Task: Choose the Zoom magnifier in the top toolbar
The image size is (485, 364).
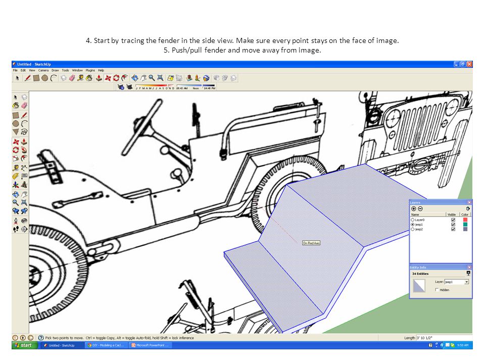Action: coord(152,78)
